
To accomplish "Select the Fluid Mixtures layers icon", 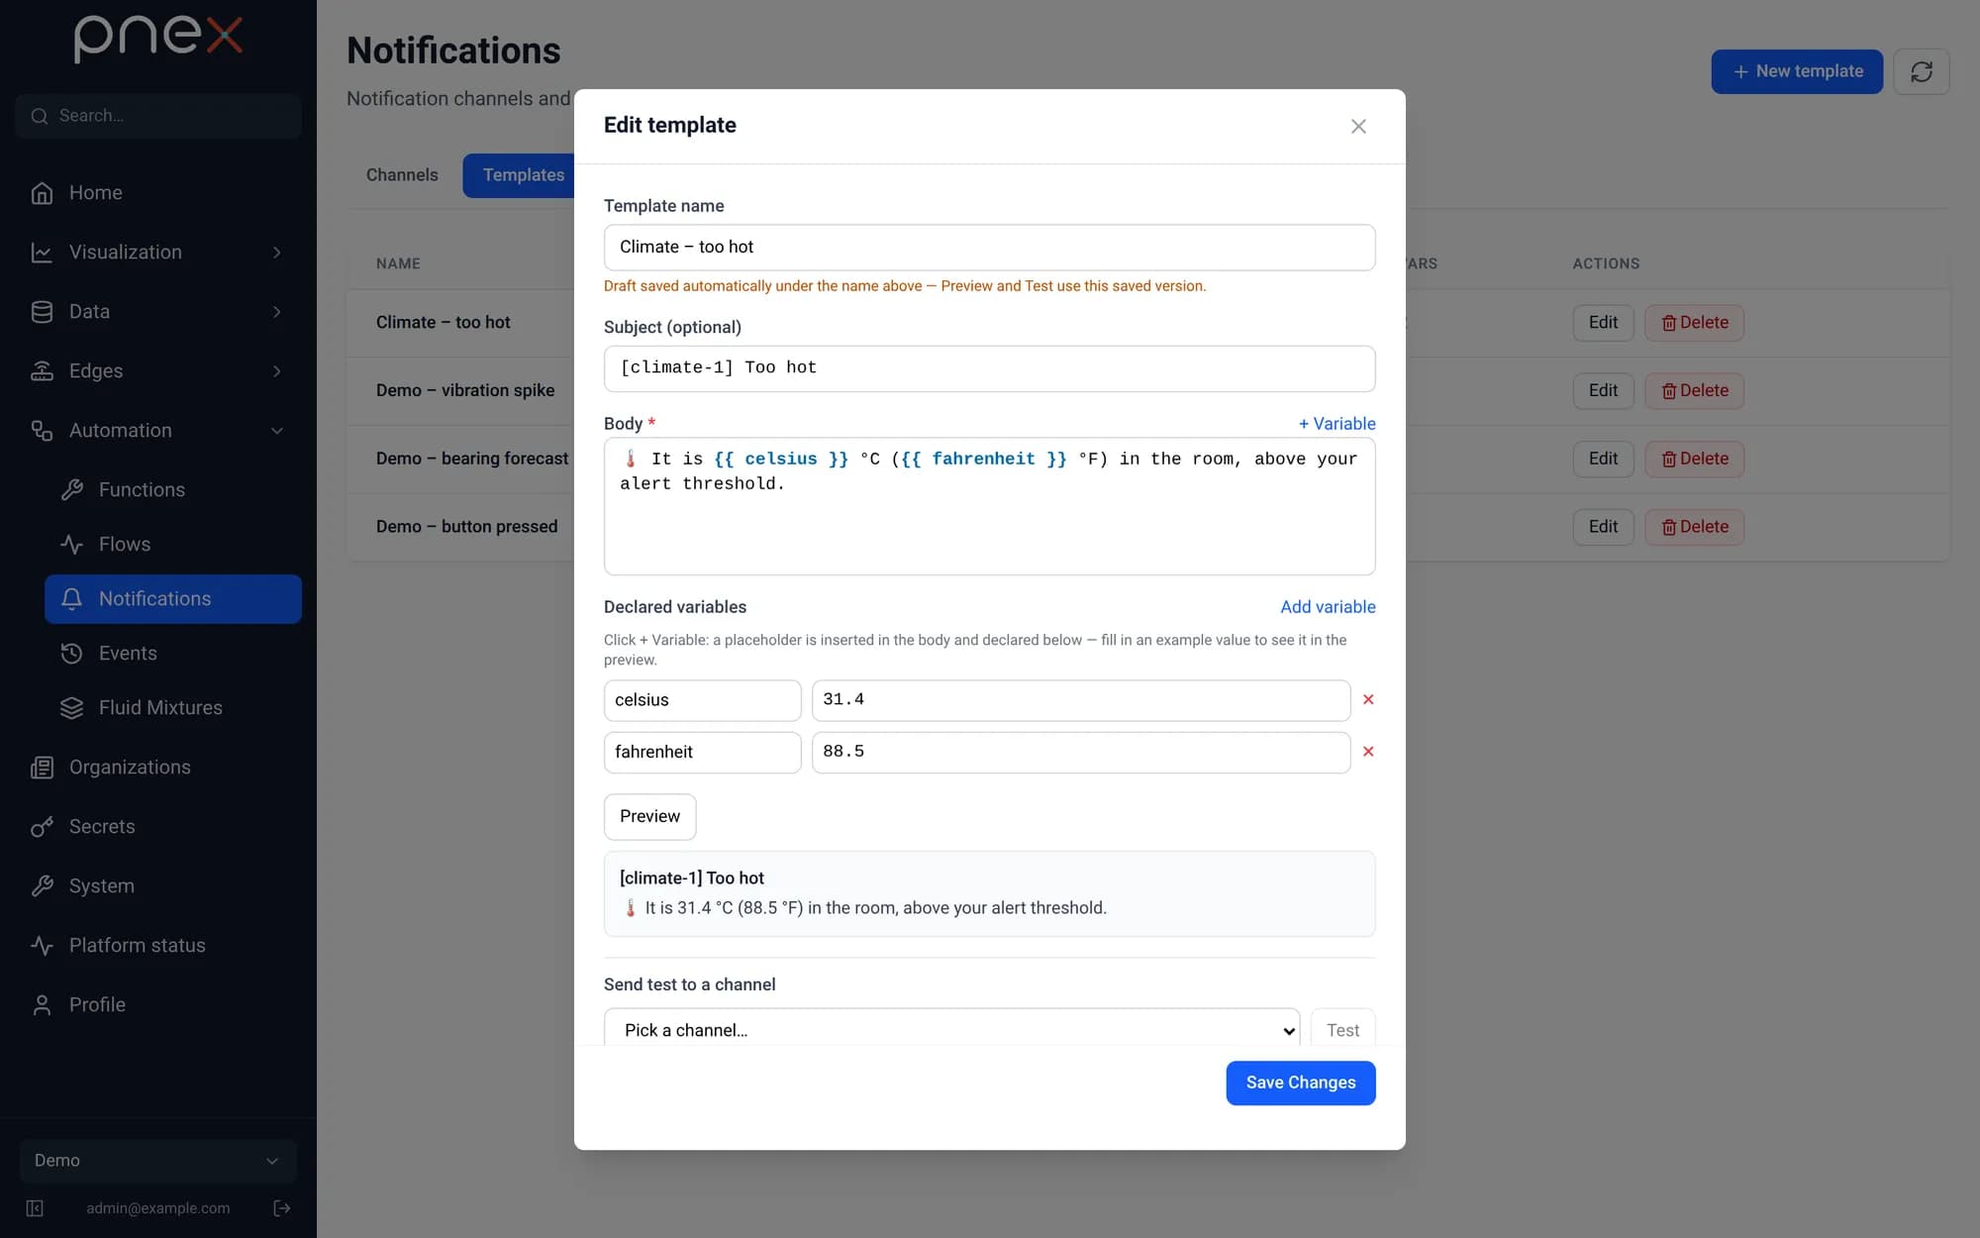I will pyautogui.click(x=71, y=708).
